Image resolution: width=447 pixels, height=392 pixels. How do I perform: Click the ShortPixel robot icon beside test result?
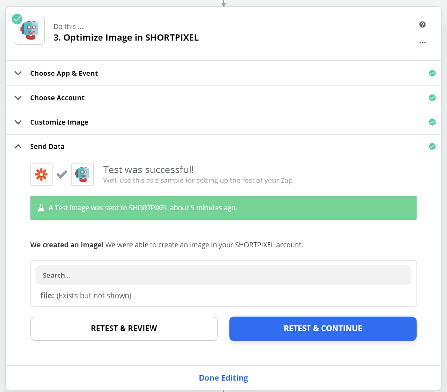coord(82,175)
